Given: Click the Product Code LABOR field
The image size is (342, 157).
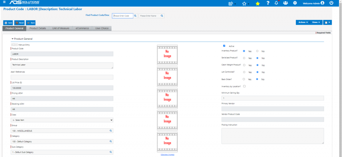Looking at the screenshot, I should (x=62, y=54).
